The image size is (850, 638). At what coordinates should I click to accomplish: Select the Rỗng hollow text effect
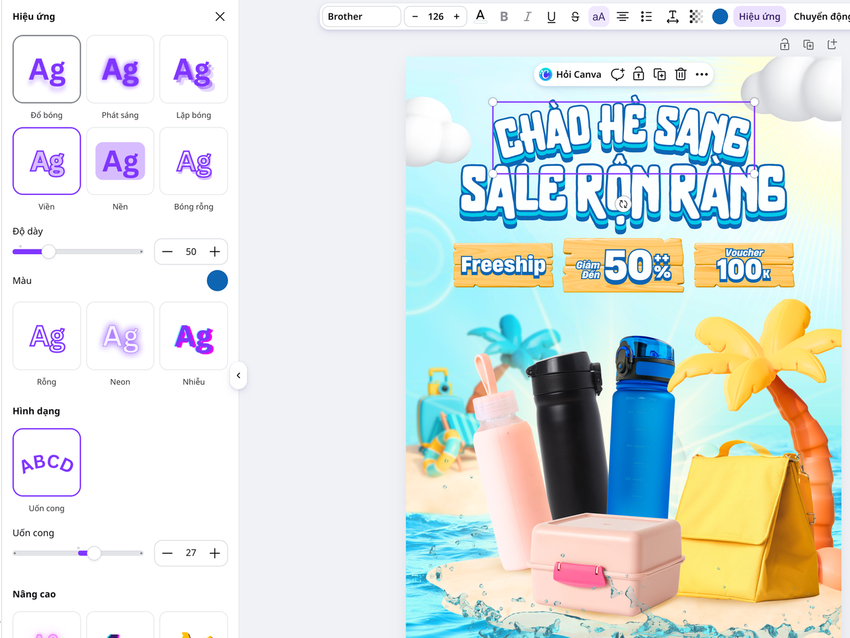[x=47, y=336]
